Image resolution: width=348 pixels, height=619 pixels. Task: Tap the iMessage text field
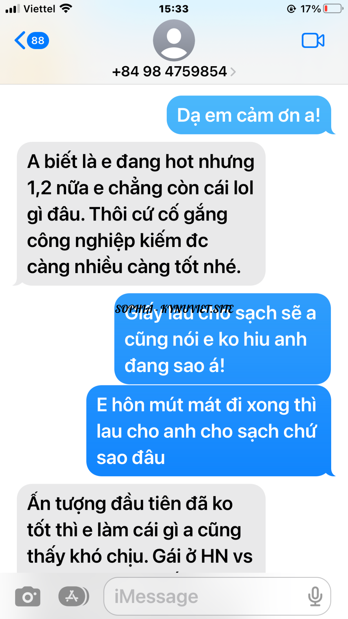coord(217,596)
